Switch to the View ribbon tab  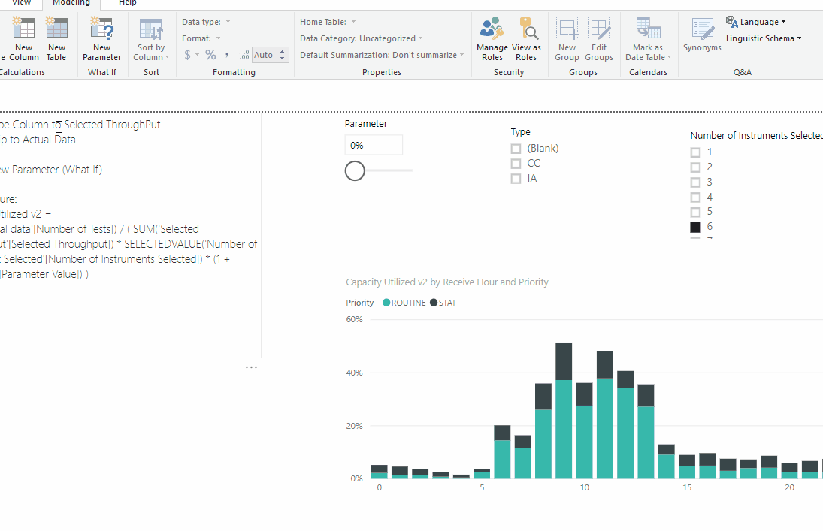(x=20, y=3)
